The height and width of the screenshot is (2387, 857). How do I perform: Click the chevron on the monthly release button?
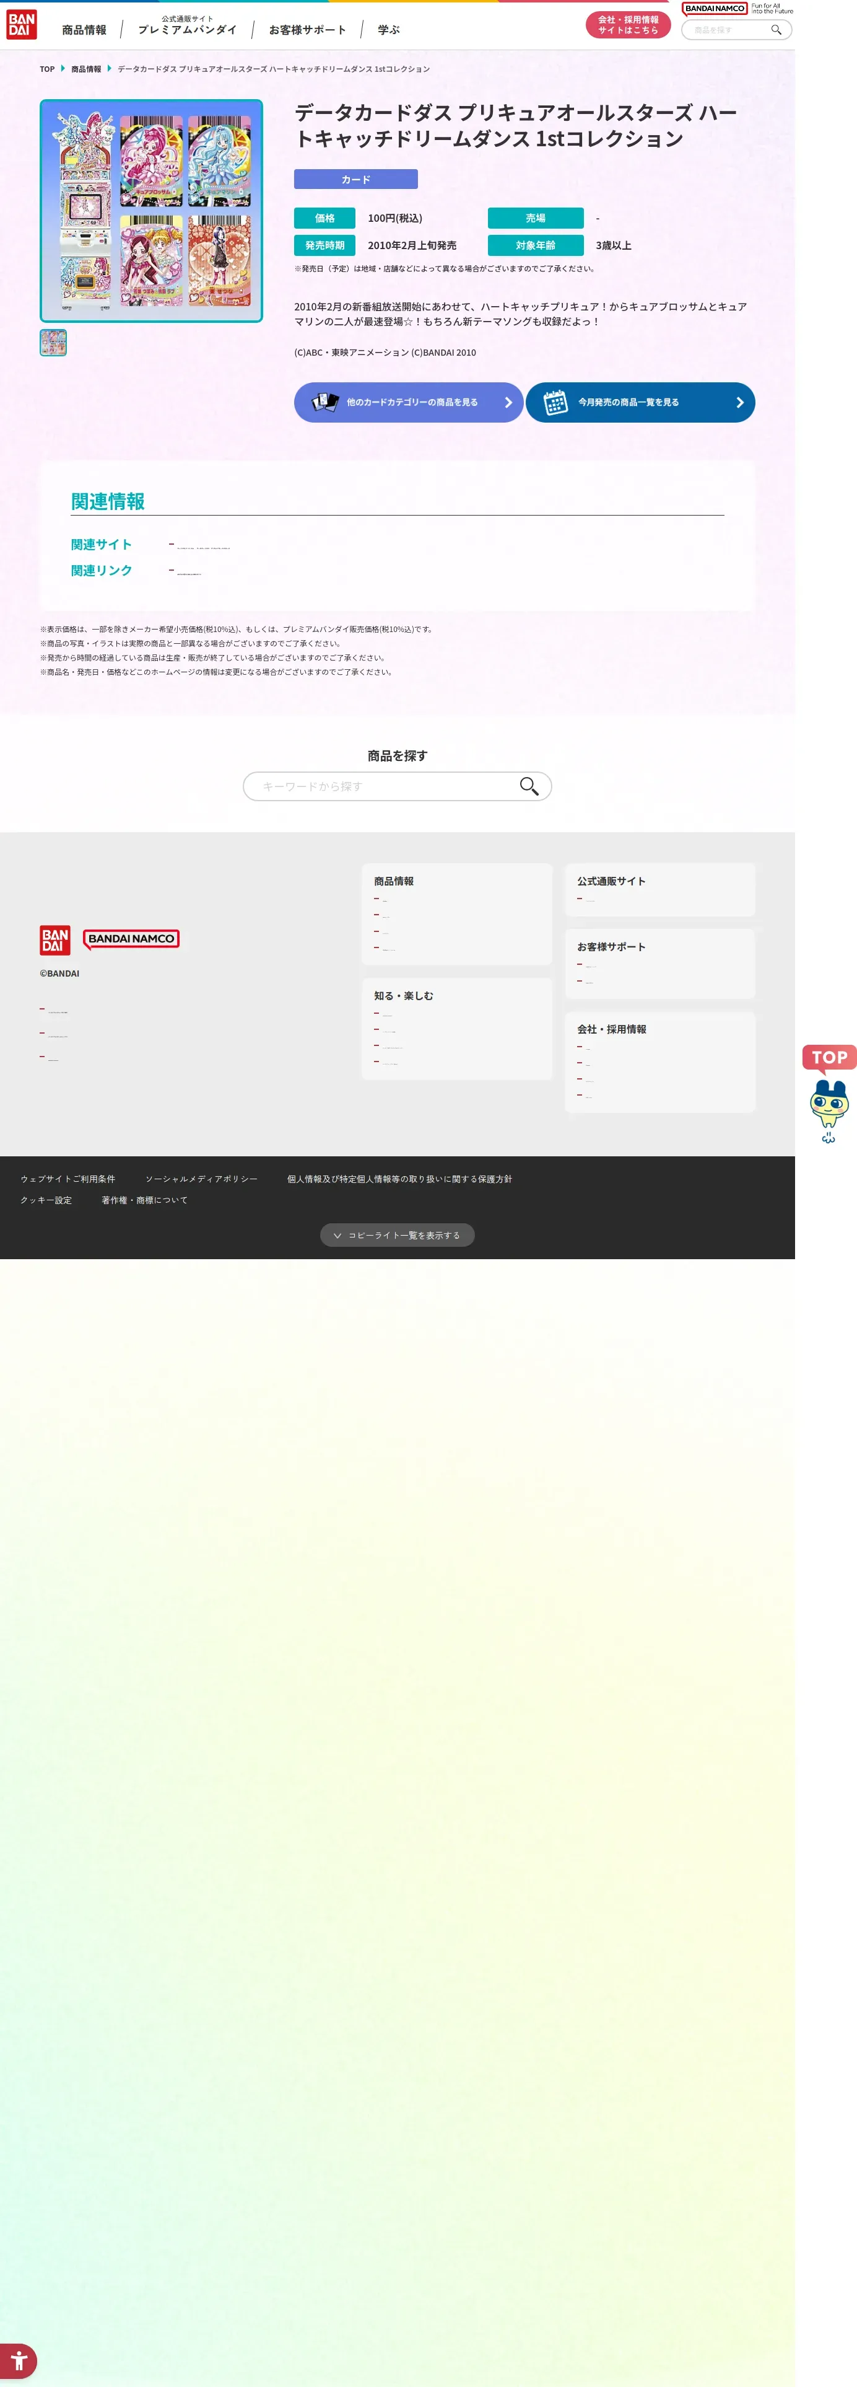pos(739,402)
